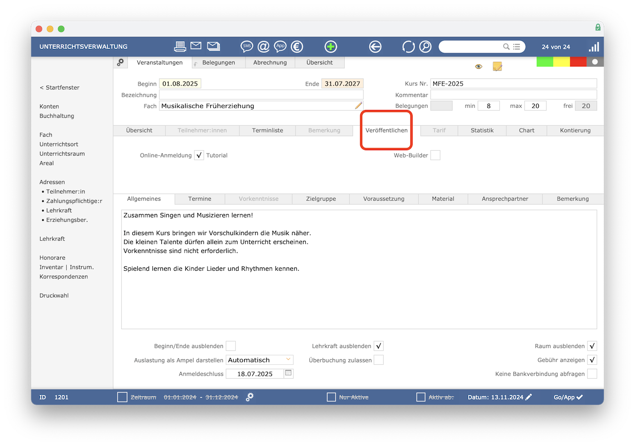635x446 pixels.
Task: Click the printer icon in toolbar
Action: (x=180, y=47)
